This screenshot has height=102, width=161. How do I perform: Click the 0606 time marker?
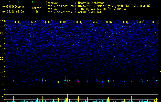point(94,22)
